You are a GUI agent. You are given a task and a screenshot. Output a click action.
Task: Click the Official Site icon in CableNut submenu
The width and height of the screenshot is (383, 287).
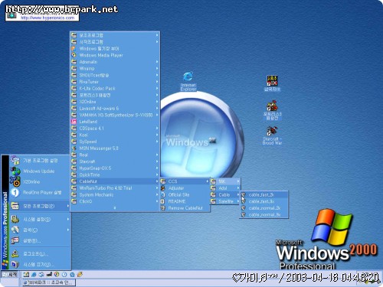click(163, 194)
